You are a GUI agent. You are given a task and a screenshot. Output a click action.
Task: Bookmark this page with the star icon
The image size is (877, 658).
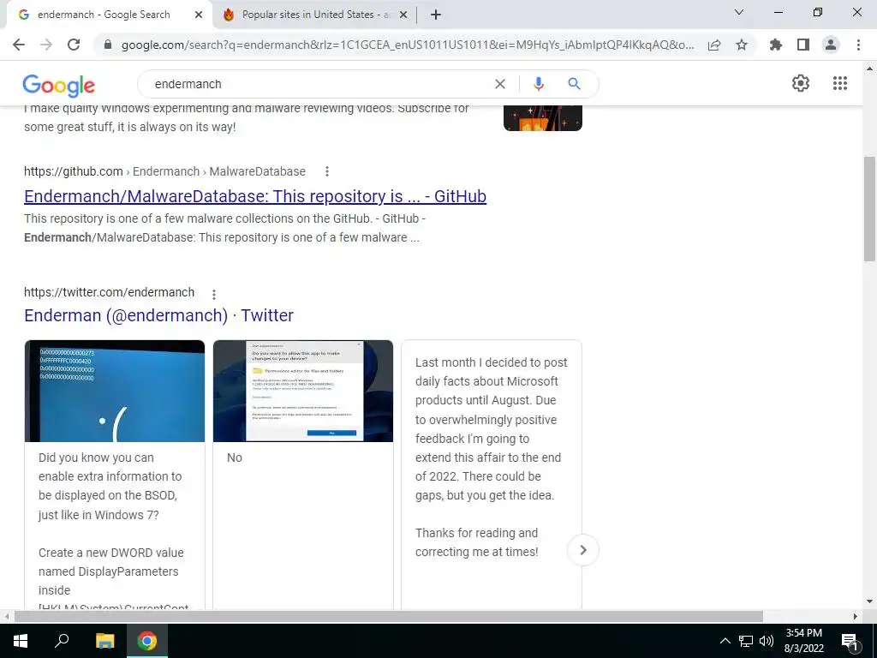pos(742,45)
